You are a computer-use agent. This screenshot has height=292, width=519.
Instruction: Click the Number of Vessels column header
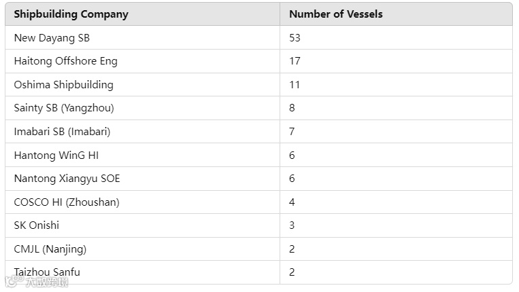336,14
